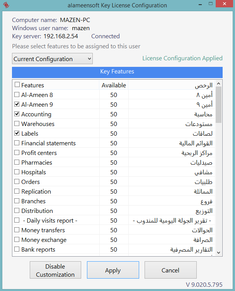Click the Disable Customization button
This screenshot has width=235, height=291.
click(55, 270)
